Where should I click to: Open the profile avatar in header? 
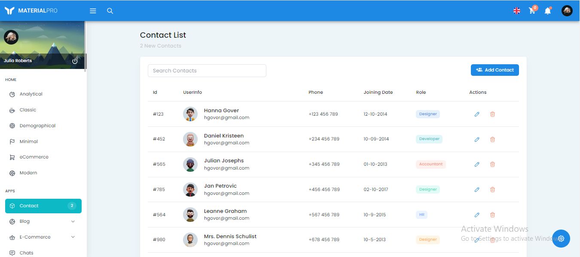(x=567, y=11)
